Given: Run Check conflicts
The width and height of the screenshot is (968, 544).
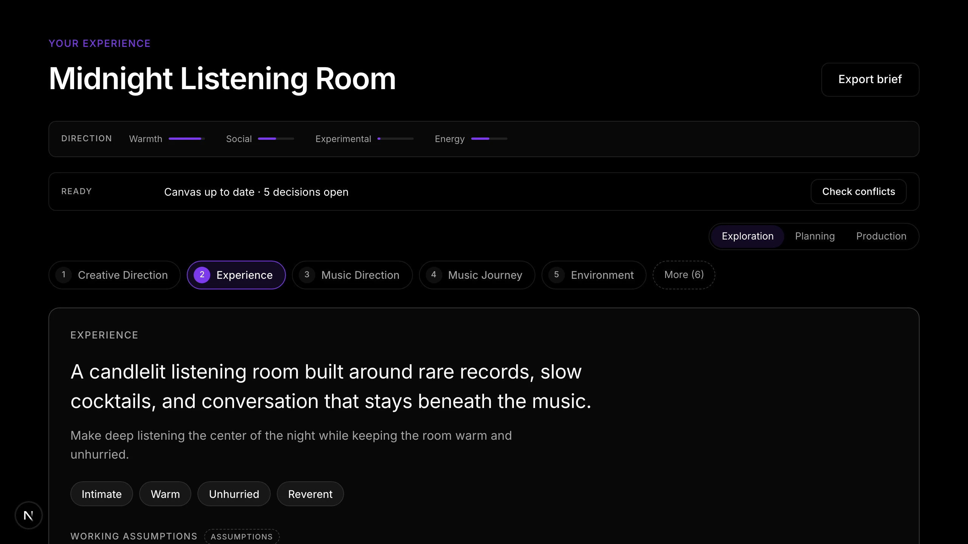Looking at the screenshot, I should tap(858, 192).
